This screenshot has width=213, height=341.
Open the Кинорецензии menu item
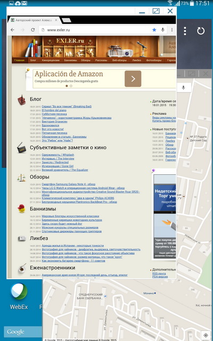[51, 60]
